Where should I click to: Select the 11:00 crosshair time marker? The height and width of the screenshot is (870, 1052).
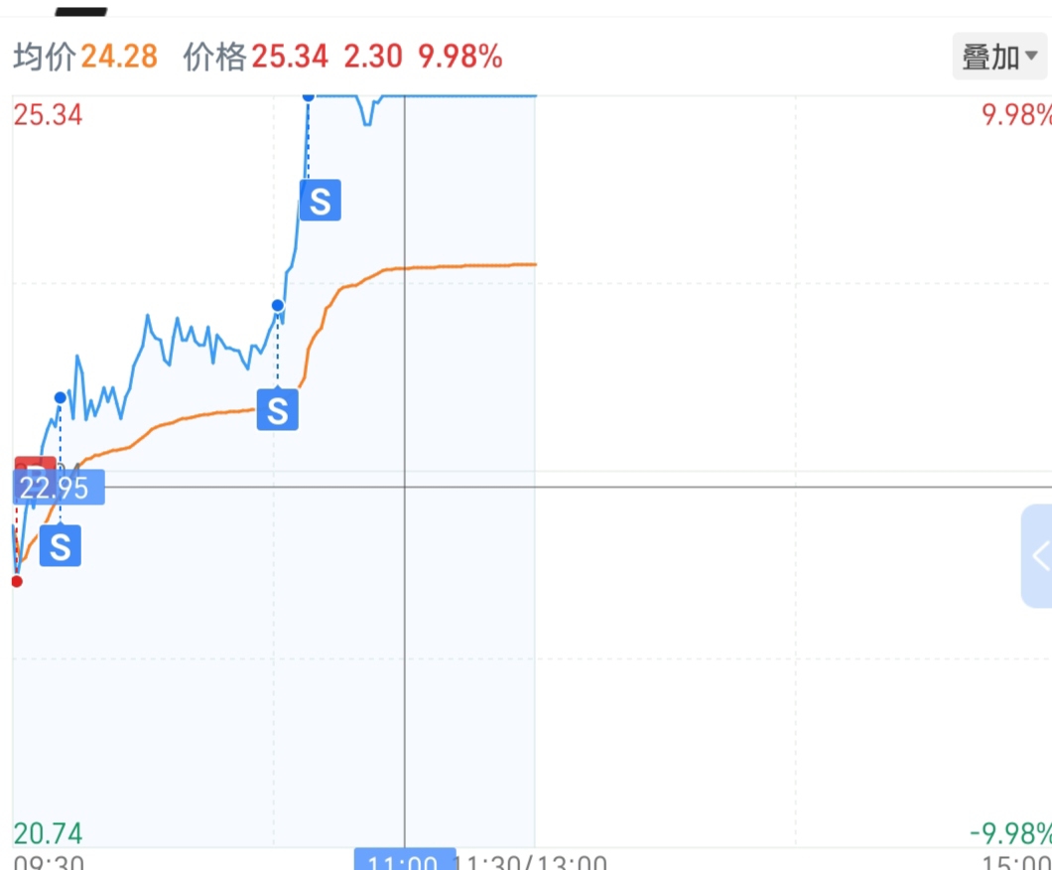[x=405, y=860]
